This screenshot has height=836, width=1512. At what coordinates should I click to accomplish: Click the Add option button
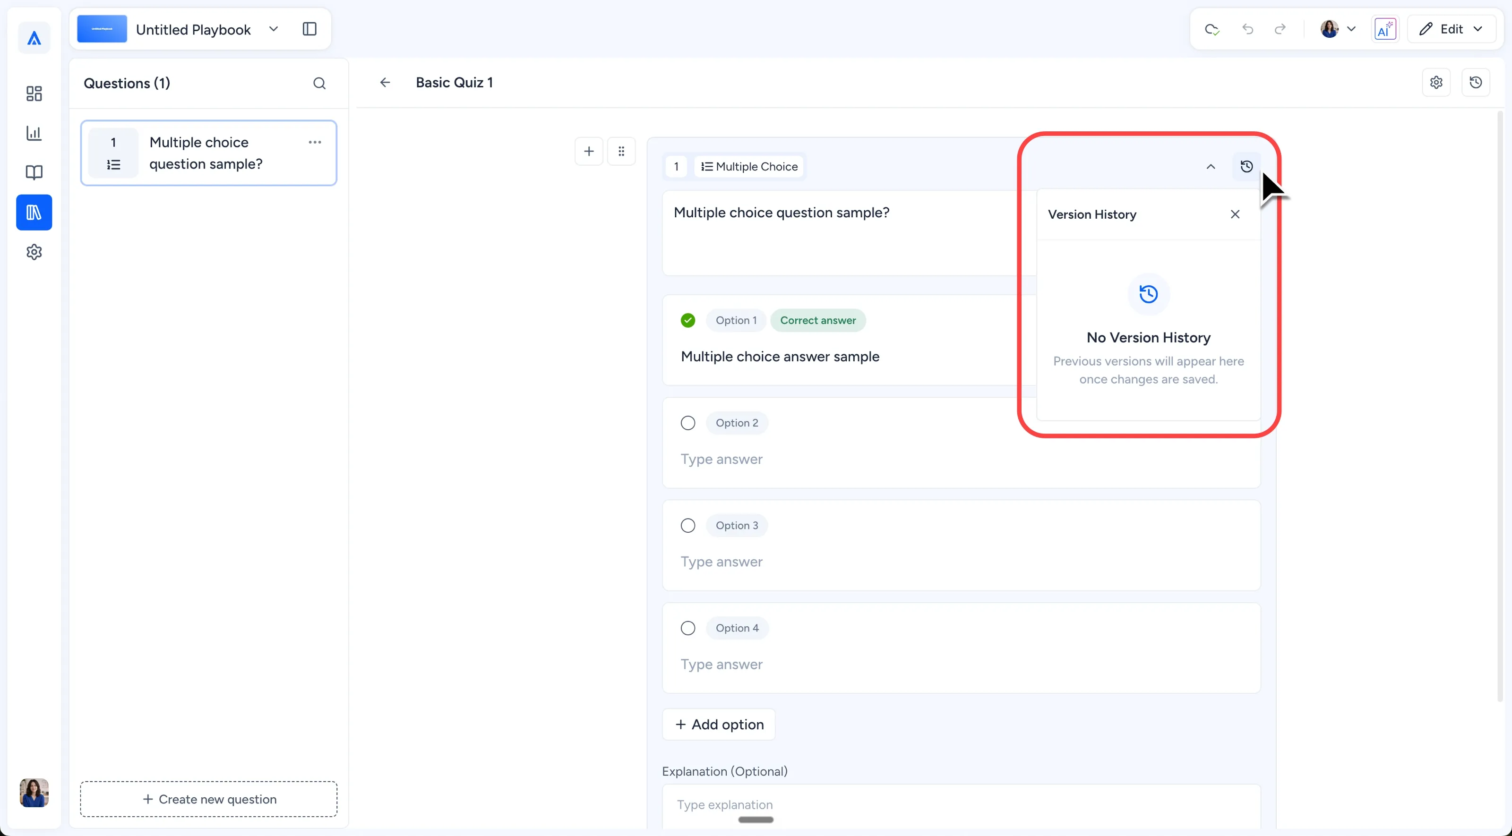tap(719, 725)
